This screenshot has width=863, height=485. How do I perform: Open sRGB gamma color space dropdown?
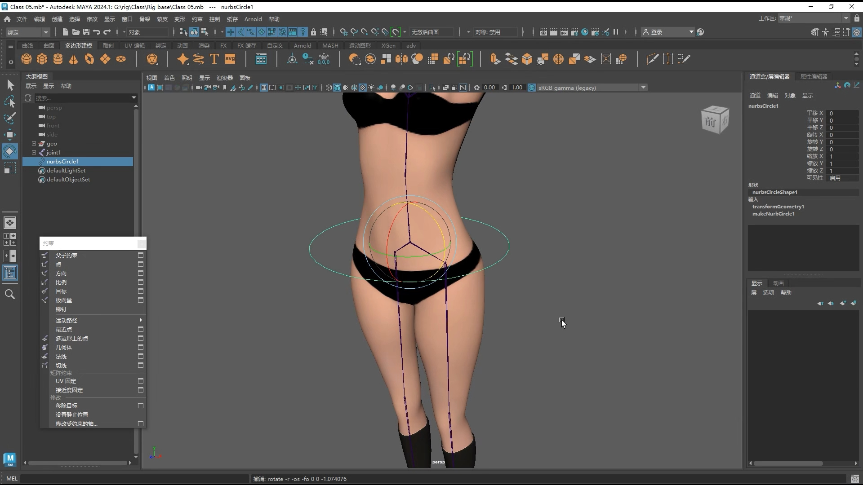[x=643, y=88]
